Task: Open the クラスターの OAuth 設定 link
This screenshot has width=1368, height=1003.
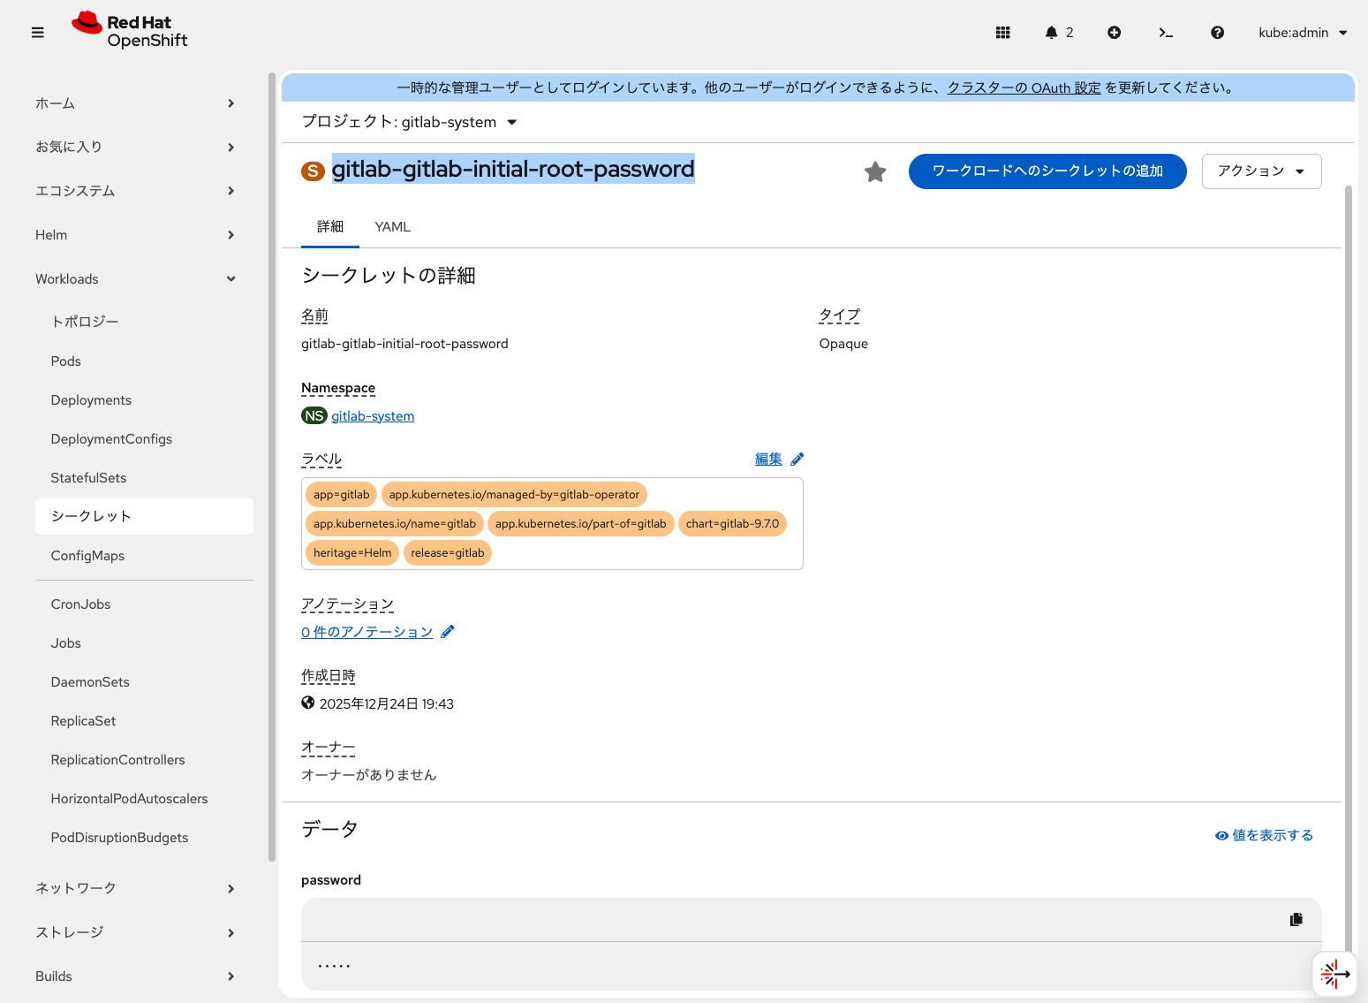Action: (x=1024, y=87)
